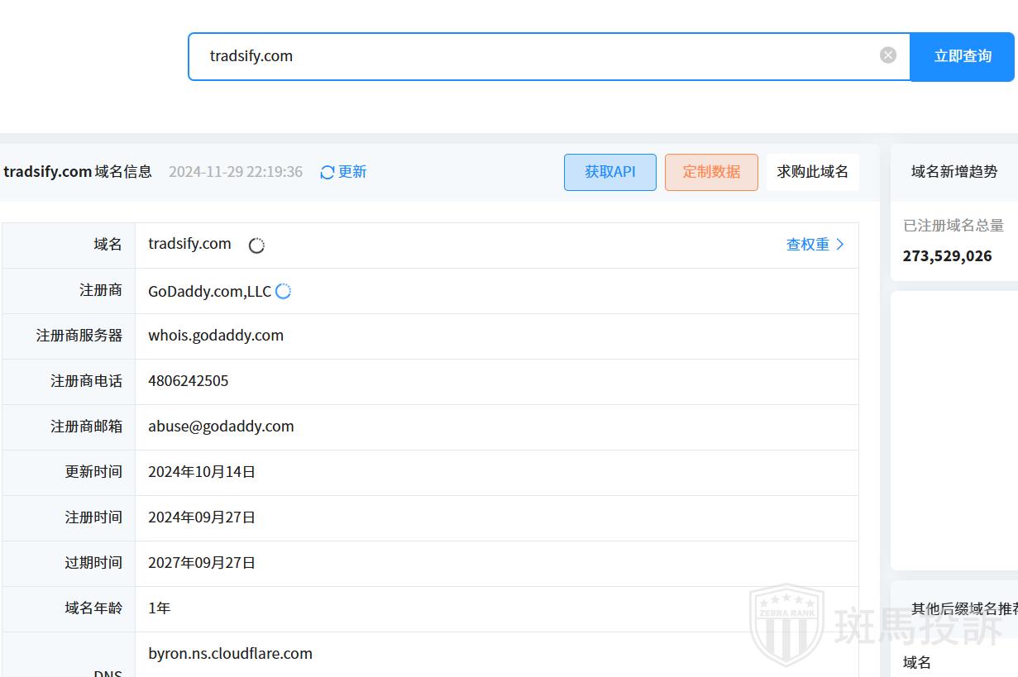Open the 查权重 link

(x=807, y=245)
